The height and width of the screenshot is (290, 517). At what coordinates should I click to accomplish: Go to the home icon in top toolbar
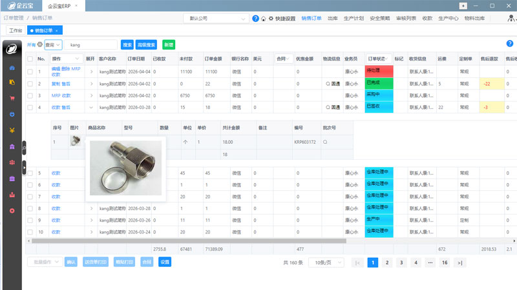point(264,19)
